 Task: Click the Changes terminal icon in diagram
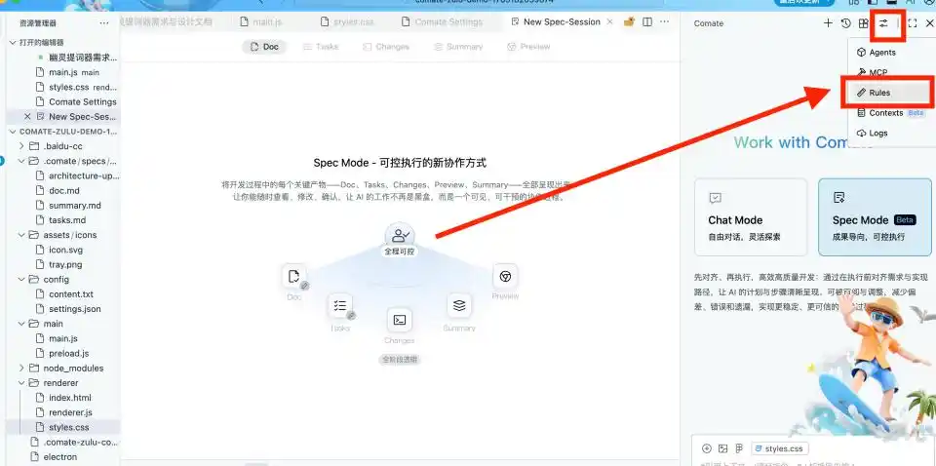(400, 321)
